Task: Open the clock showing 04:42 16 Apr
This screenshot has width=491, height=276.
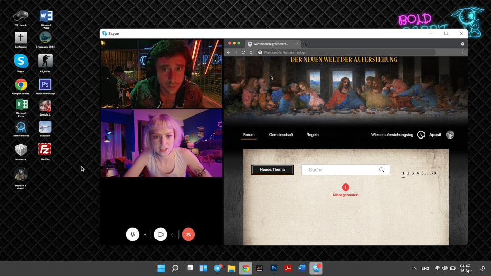Action: click(x=465, y=268)
